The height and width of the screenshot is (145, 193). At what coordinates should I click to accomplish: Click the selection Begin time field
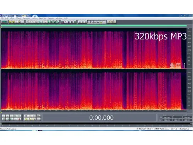[167, 118]
